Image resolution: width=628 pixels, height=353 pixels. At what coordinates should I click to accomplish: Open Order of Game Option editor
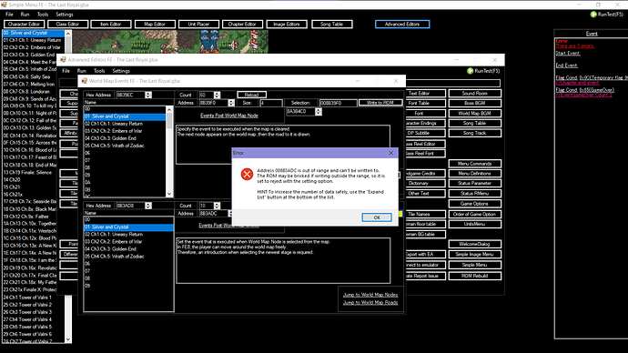tap(474, 214)
